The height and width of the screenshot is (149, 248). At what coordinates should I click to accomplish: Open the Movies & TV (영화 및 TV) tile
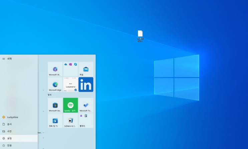[x=55, y=121]
